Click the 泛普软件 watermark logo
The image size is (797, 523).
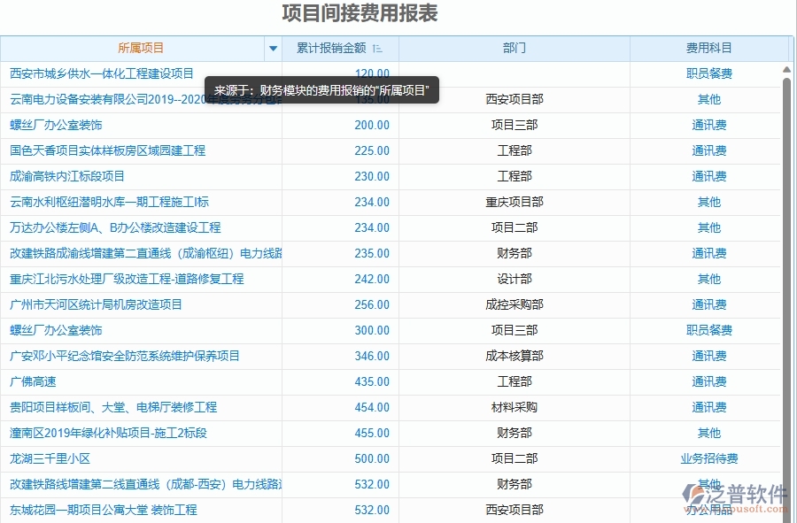pyautogui.click(x=734, y=496)
